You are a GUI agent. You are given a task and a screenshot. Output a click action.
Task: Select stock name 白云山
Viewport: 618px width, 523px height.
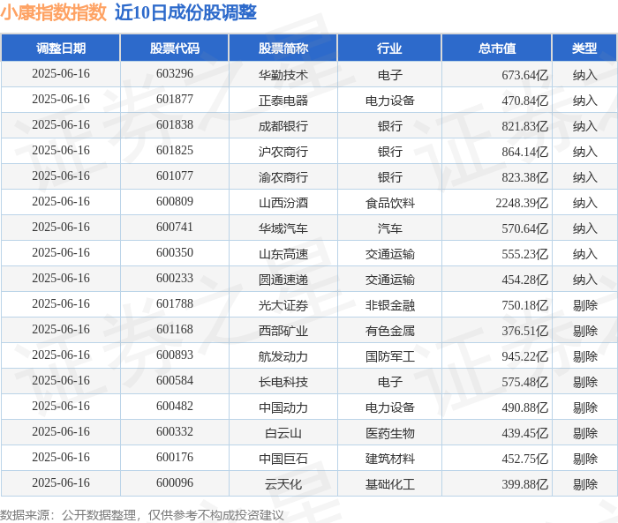pos(283,433)
